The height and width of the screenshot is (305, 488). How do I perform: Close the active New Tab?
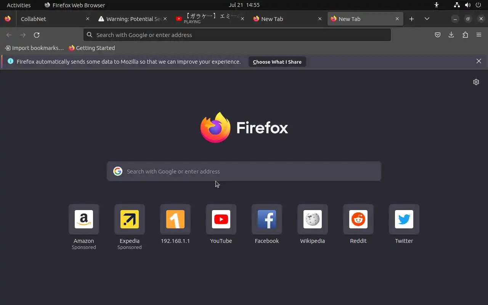pyautogui.click(x=397, y=19)
